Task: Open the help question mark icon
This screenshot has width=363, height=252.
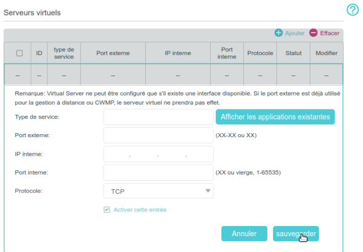Action: [x=353, y=10]
